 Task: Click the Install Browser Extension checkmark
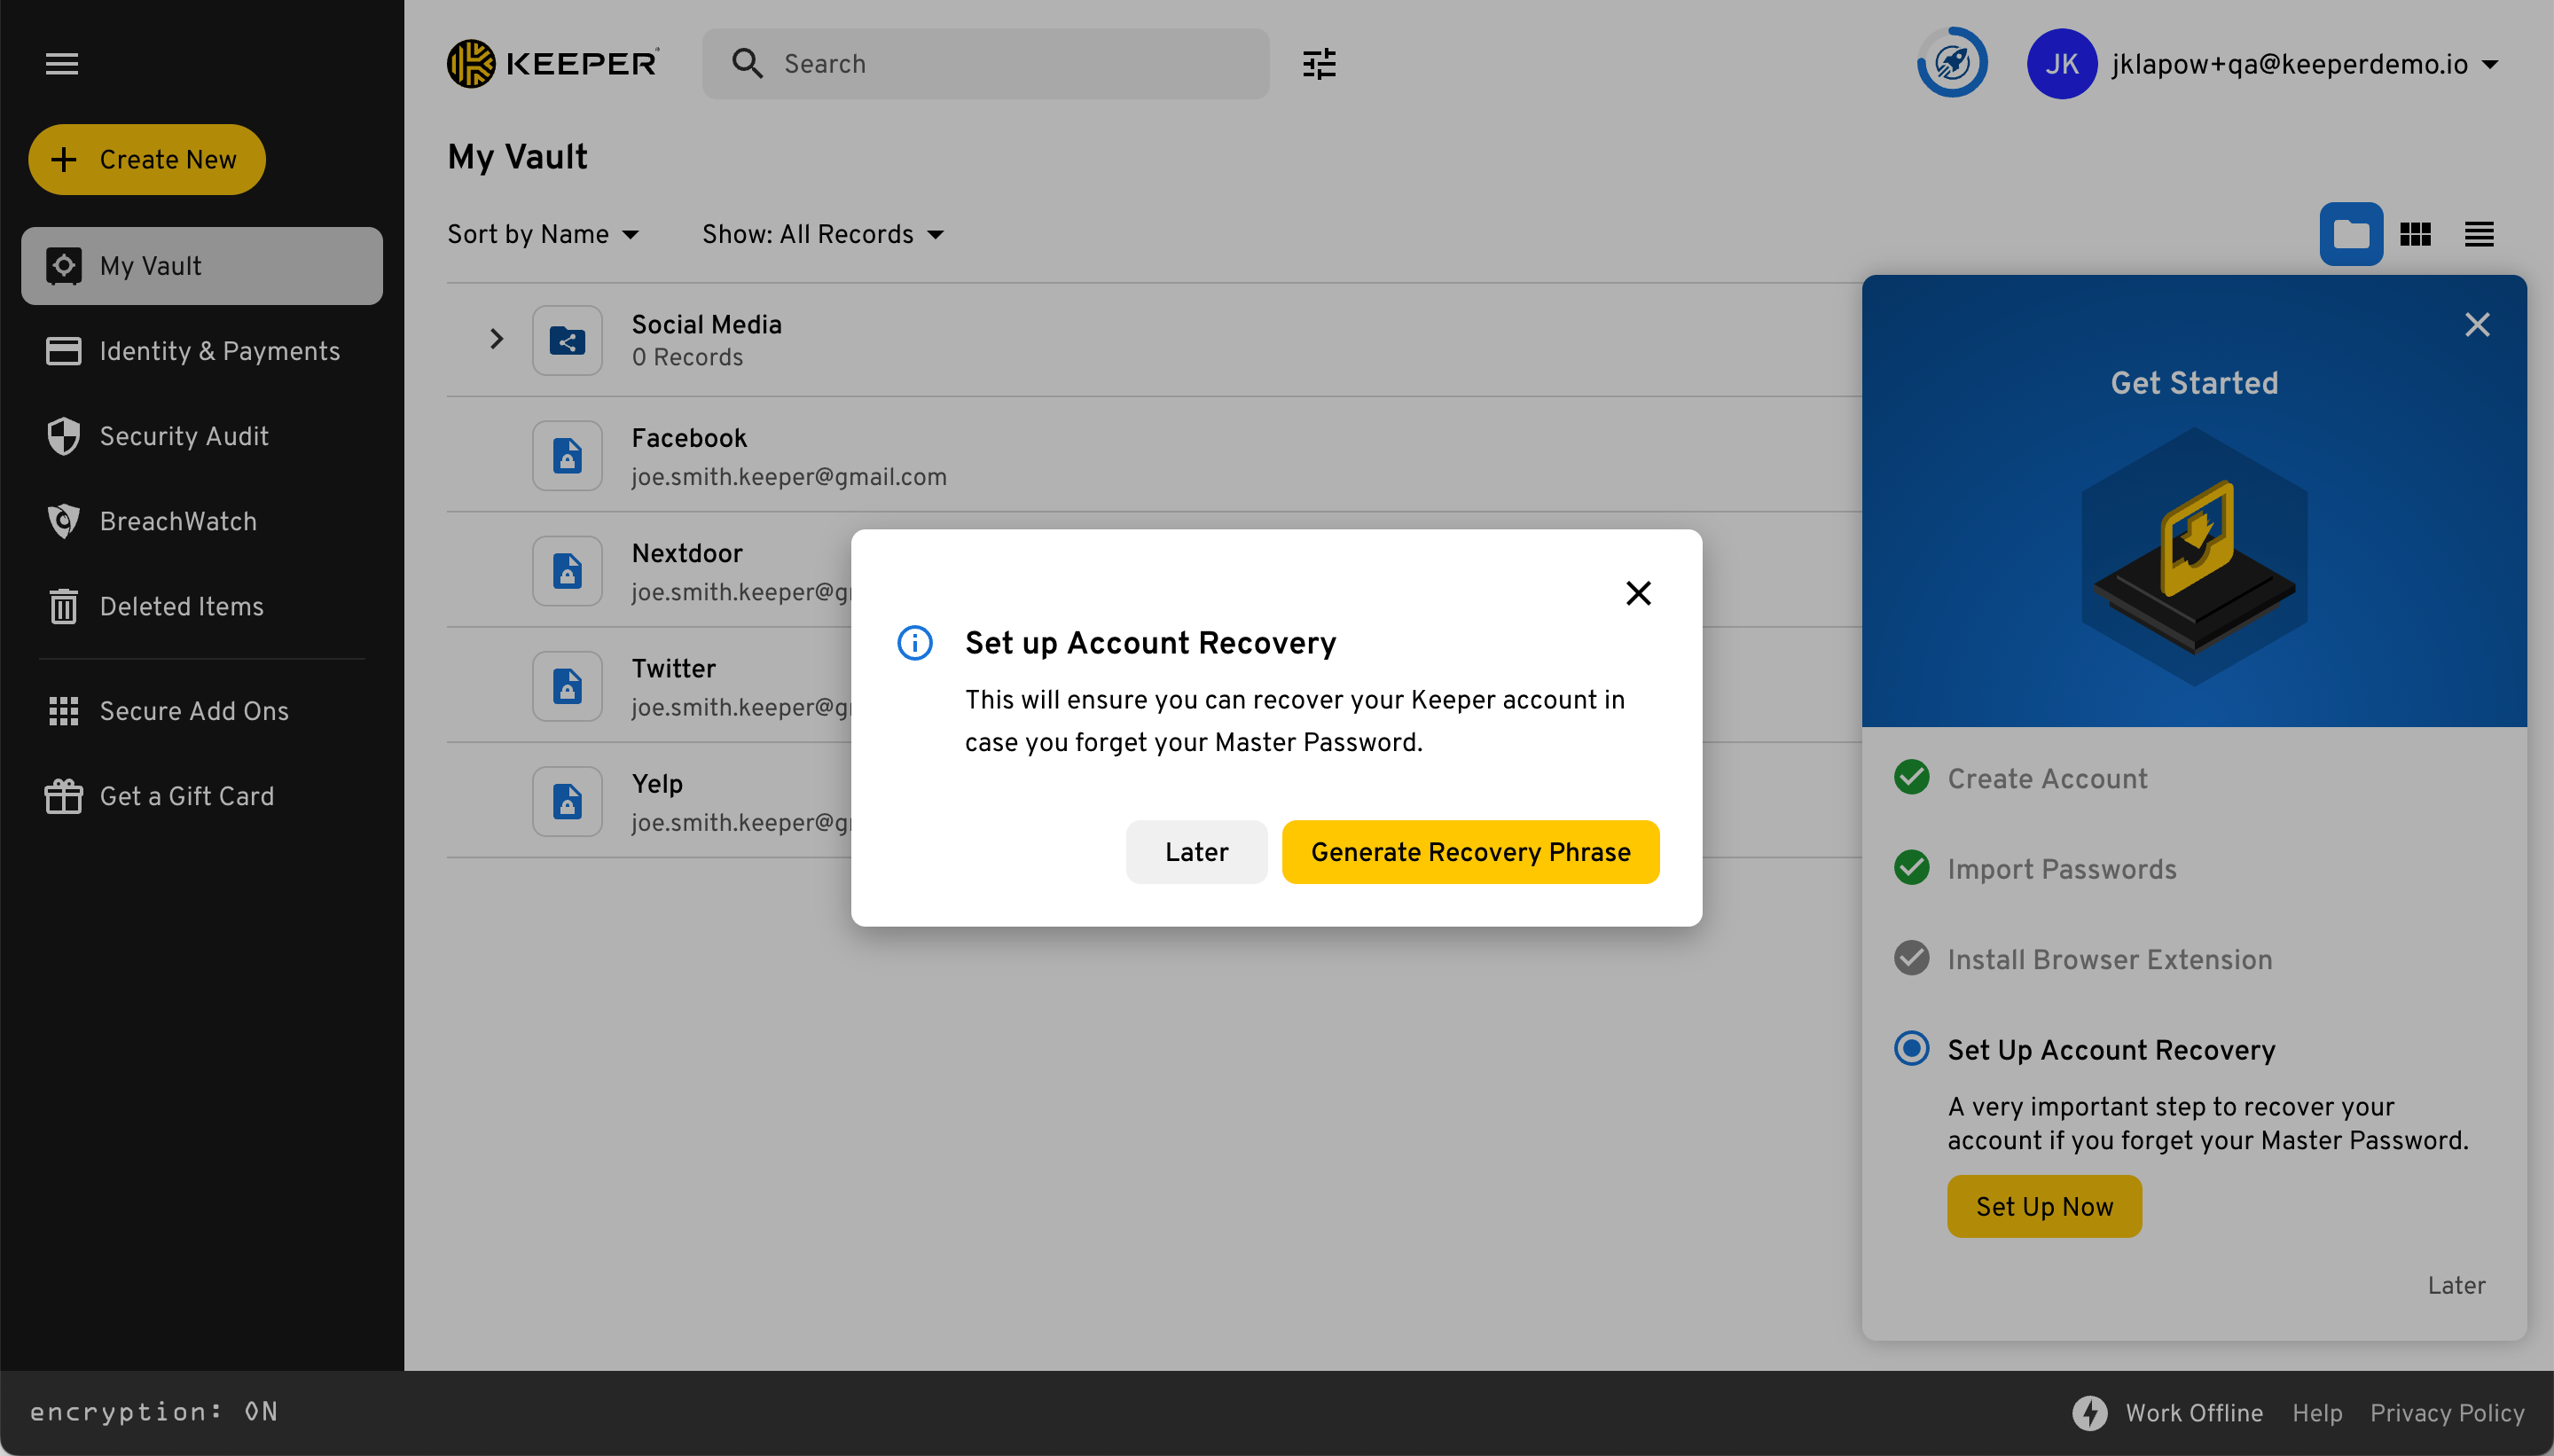[x=1911, y=958]
